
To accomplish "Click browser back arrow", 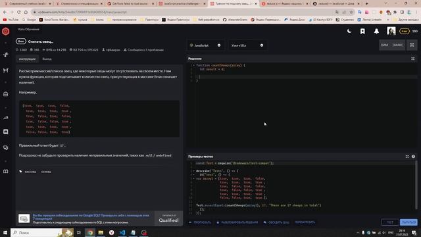I will pos(5,12).
